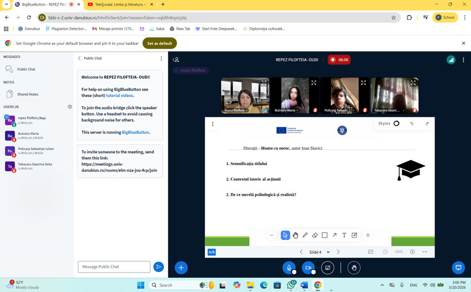Fullscreen Policarp Sebastian webcam
The height and width of the screenshot is (292, 471).
tap(364, 82)
